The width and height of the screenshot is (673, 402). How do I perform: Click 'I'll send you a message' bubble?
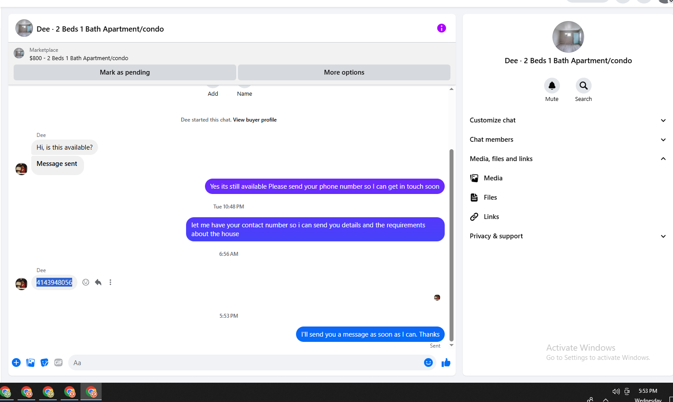point(370,334)
